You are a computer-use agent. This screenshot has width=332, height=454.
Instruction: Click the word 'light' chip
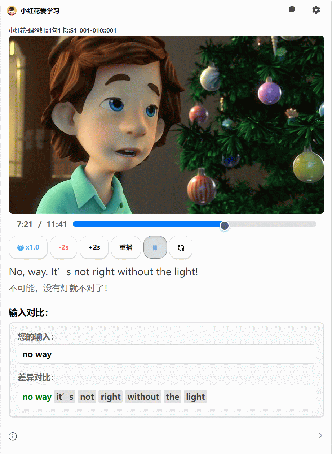click(195, 397)
